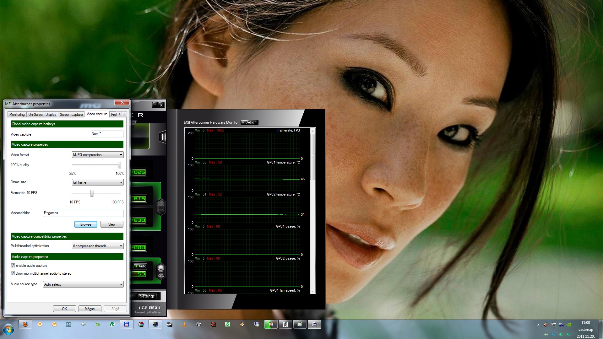Click the volume speaker tray icon
This screenshot has height=339, width=603.
[546, 325]
